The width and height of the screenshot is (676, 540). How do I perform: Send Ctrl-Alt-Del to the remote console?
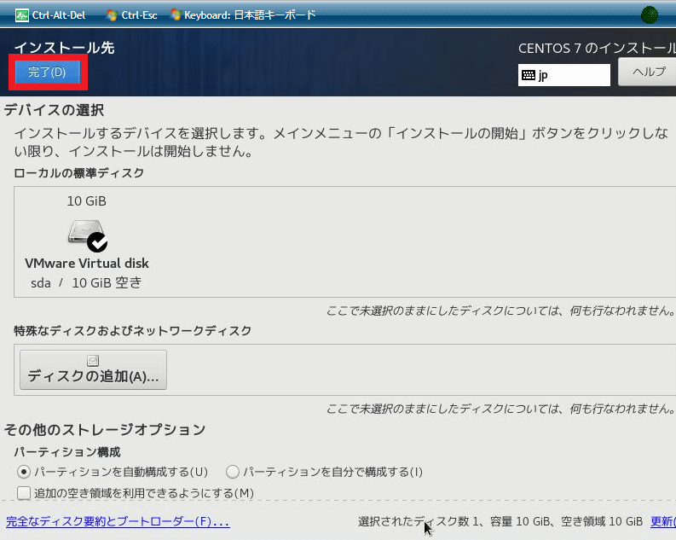point(50,15)
